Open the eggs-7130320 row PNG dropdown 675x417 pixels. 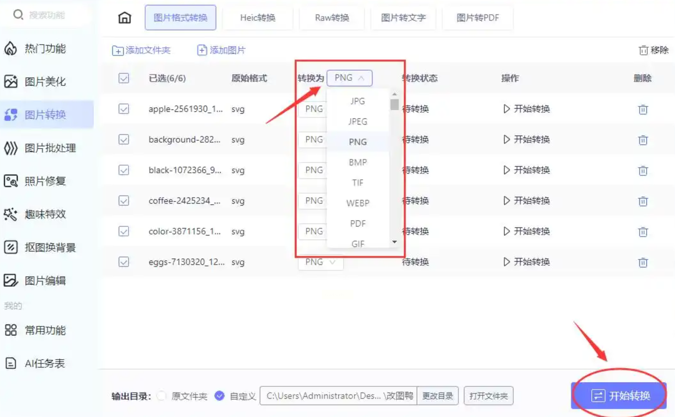click(x=321, y=262)
